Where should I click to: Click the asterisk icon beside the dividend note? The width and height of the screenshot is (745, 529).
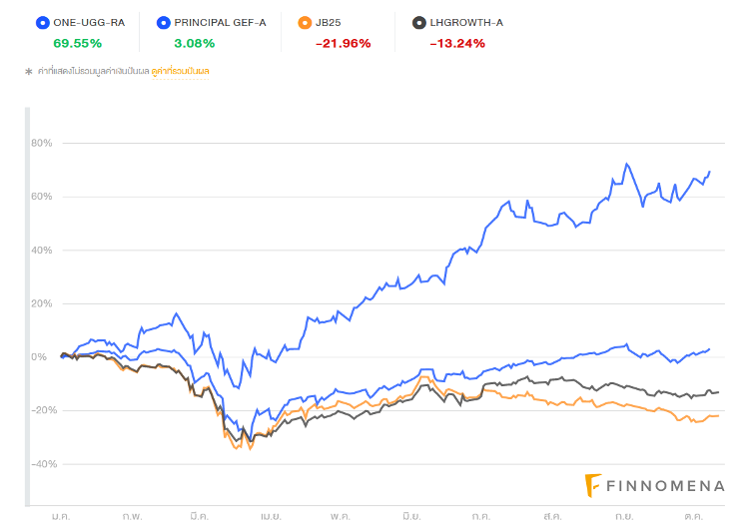28,72
